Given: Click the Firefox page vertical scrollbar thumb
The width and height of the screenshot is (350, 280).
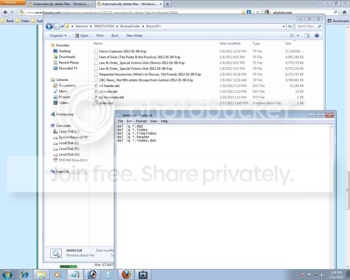Looking at the screenshot, I should (347, 190).
